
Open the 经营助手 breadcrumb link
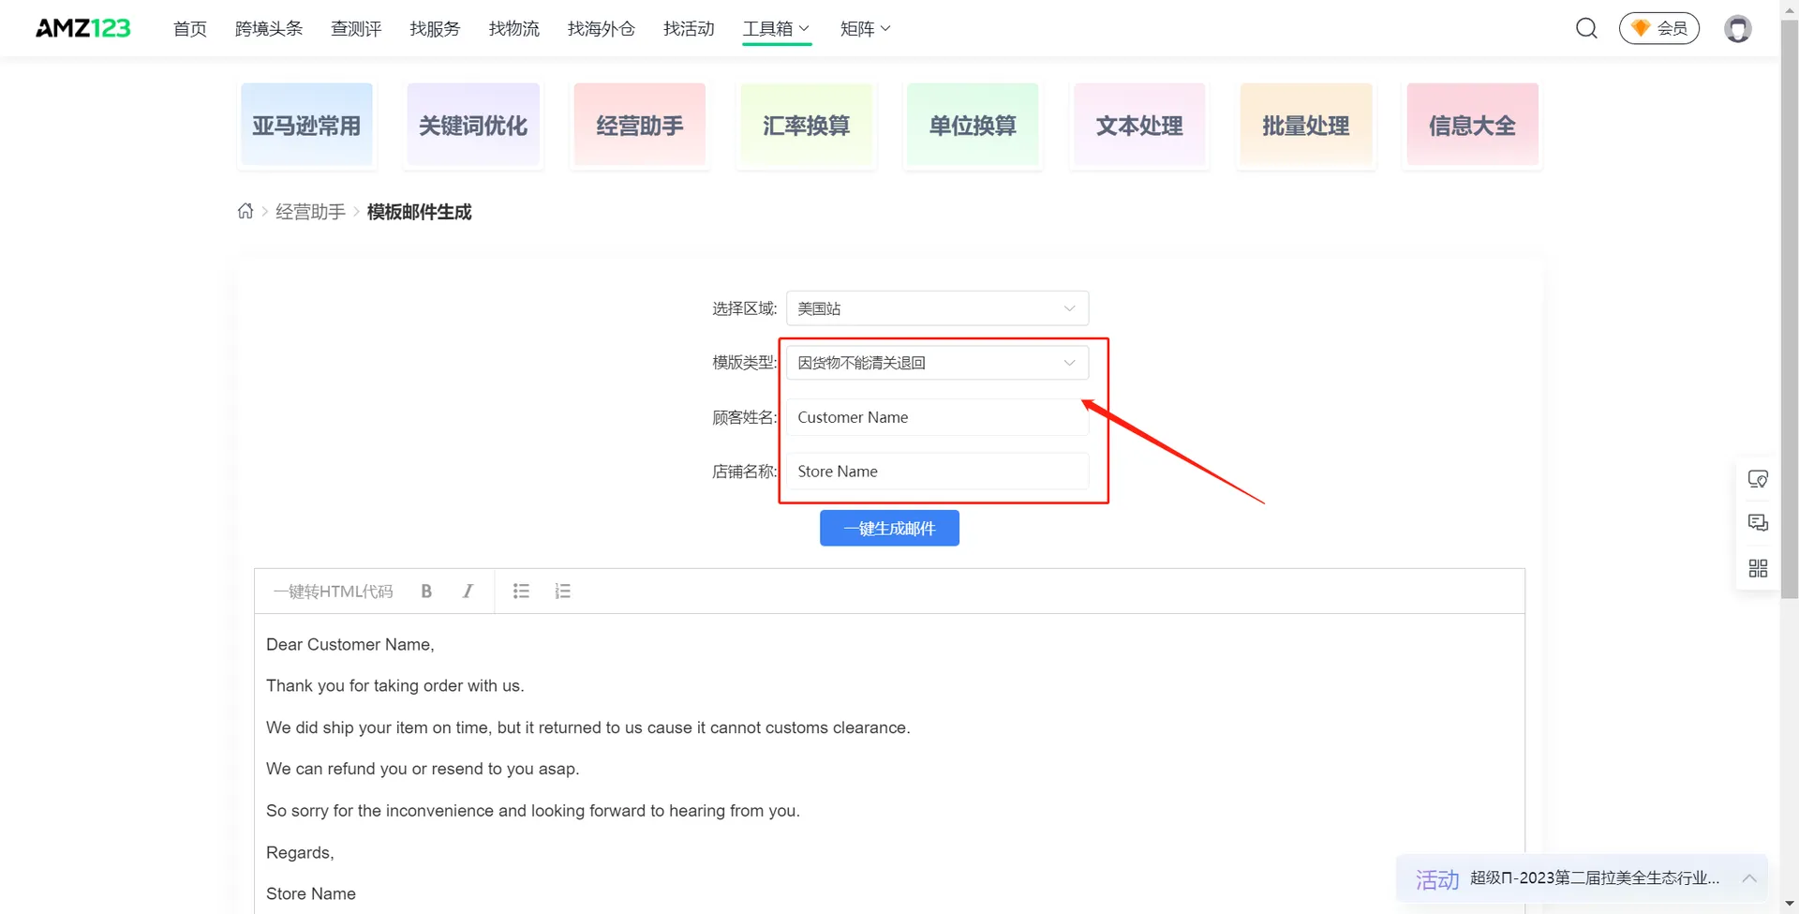coord(310,212)
